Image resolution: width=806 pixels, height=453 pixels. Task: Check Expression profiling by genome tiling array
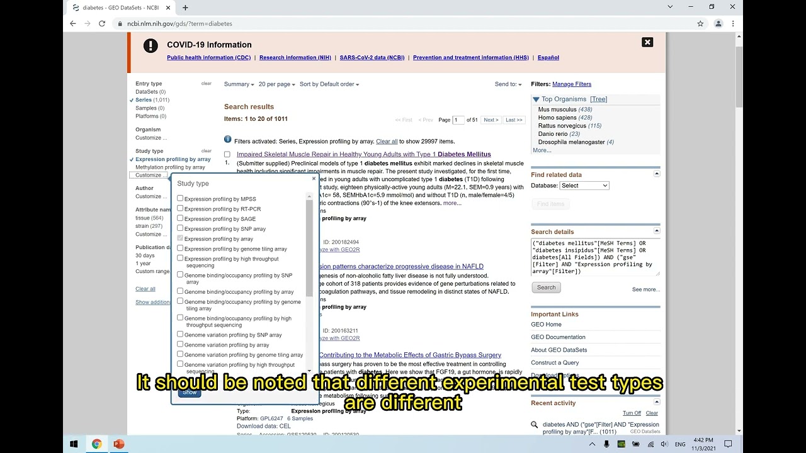[180, 248]
